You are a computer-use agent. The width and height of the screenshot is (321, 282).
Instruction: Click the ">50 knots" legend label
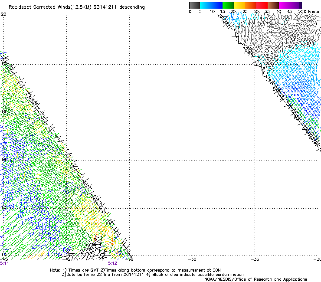coord(309,12)
